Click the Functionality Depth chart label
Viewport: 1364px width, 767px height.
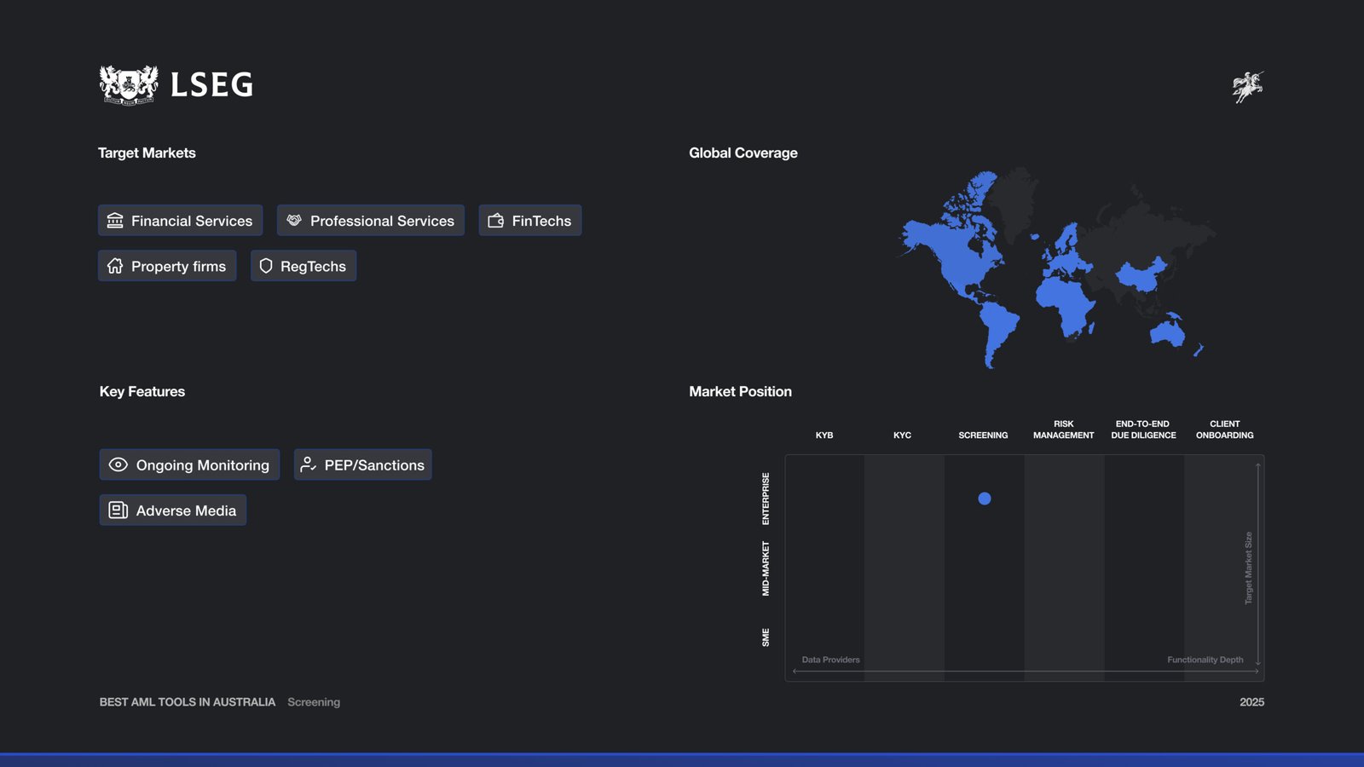pos(1205,660)
